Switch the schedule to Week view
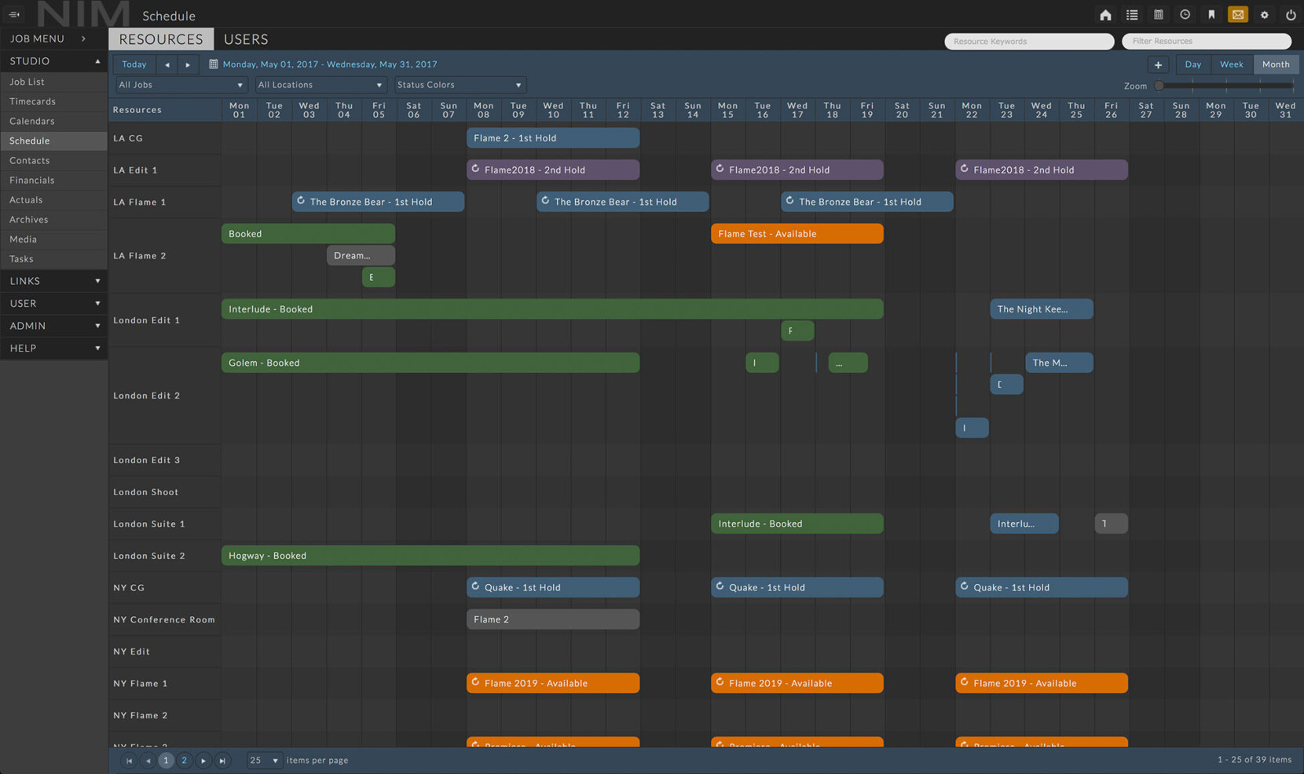The image size is (1304, 774). pyautogui.click(x=1231, y=64)
